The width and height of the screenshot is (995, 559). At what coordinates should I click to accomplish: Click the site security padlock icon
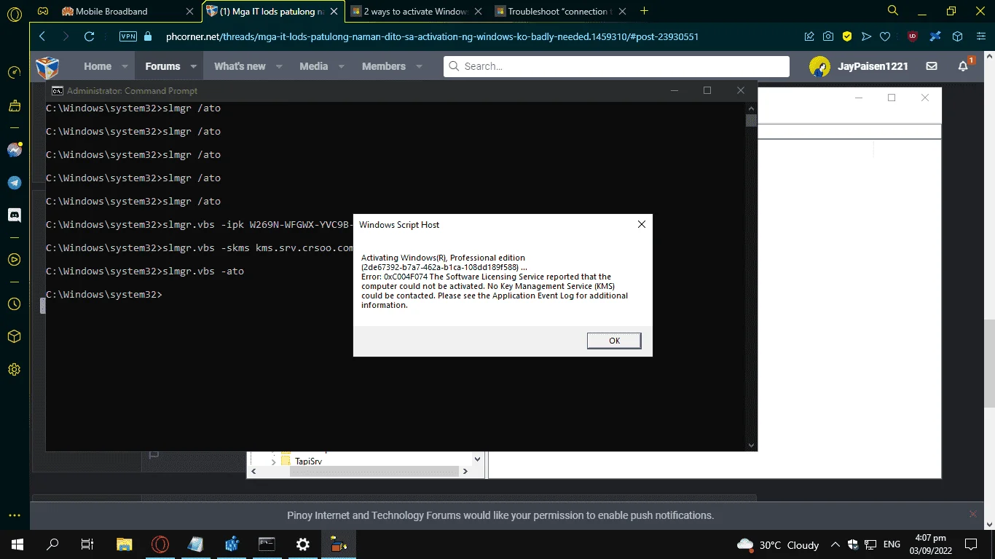(x=149, y=36)
